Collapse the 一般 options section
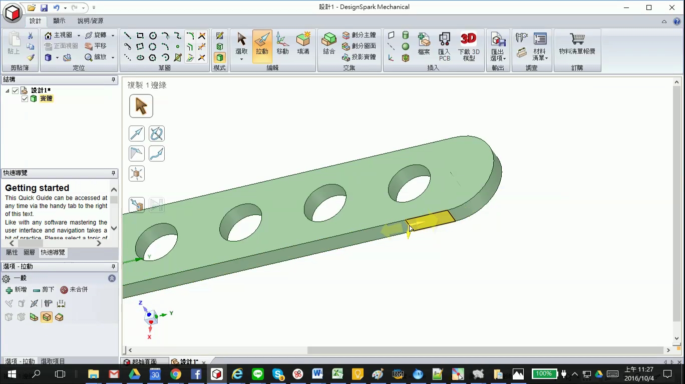This screenshot has width=685, height=384. [112, 278]
